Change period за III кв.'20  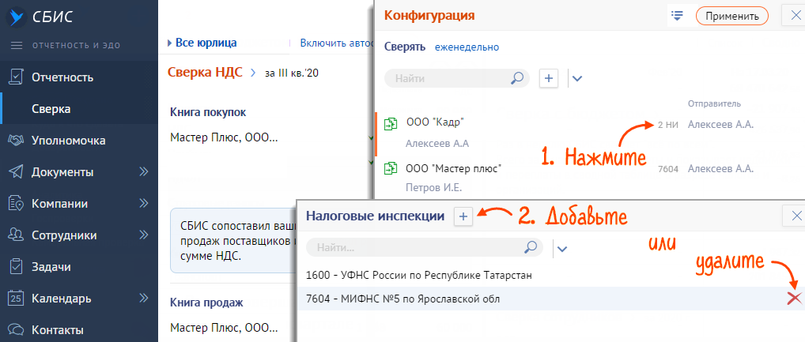(292, 73)
